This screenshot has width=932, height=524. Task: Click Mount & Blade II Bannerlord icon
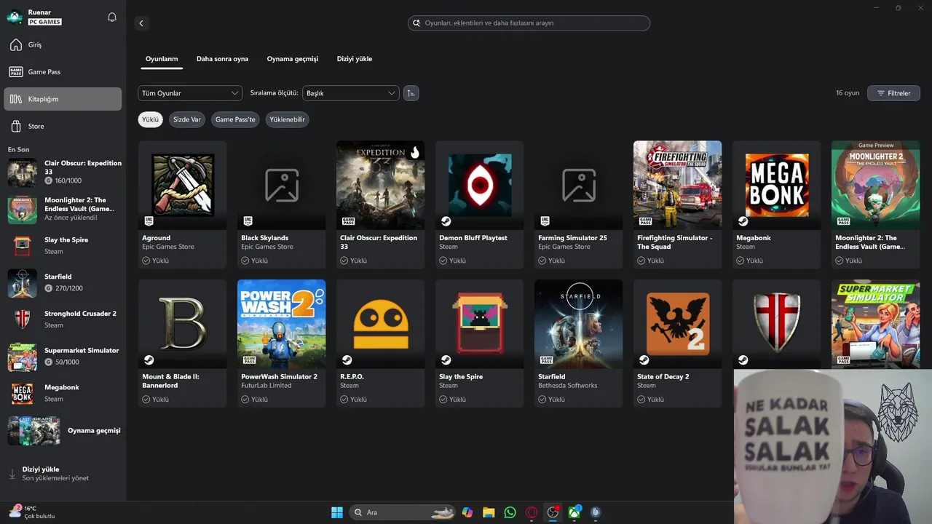tap(182, 324)
